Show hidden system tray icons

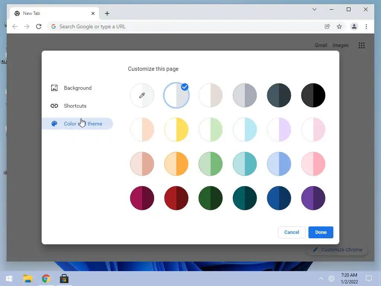(321, 279)
